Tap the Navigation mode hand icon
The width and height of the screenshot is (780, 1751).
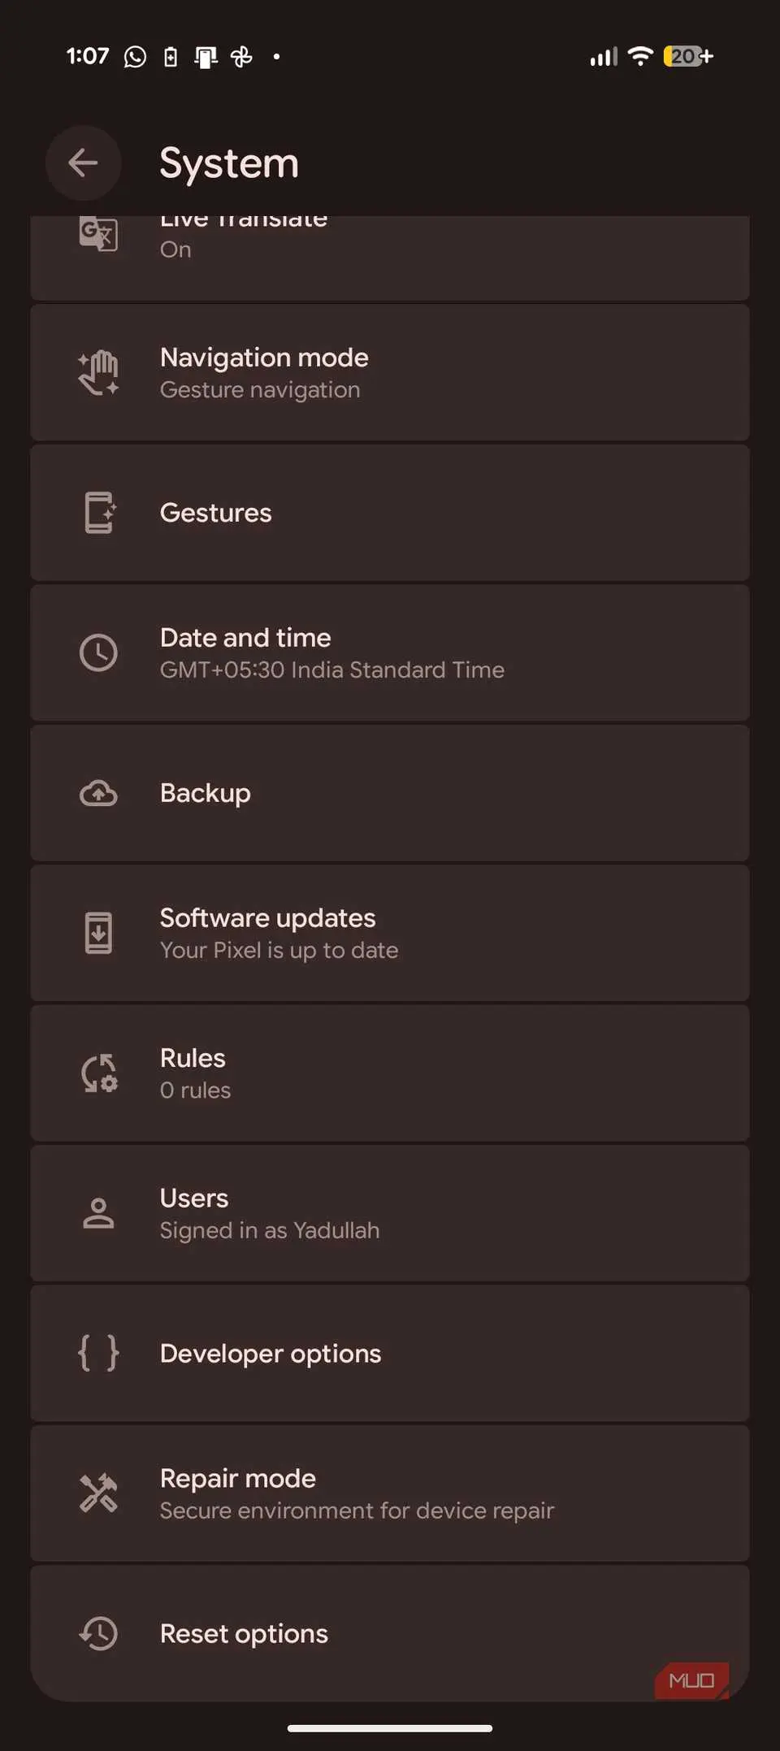(x=98, y=373)
